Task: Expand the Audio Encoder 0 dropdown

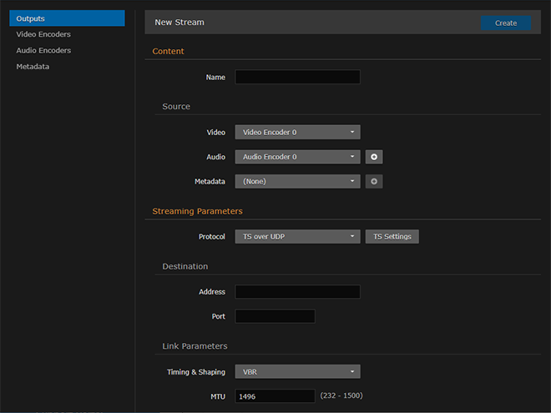Action: (297, 157)
